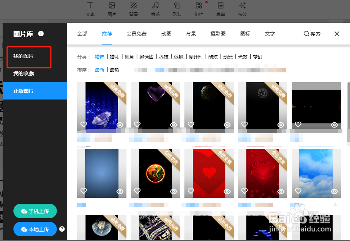350x241 pixels.
Task: Preview the blue sky clouds with eye icon
Action: pyautogui.click(x=334, y=191)
